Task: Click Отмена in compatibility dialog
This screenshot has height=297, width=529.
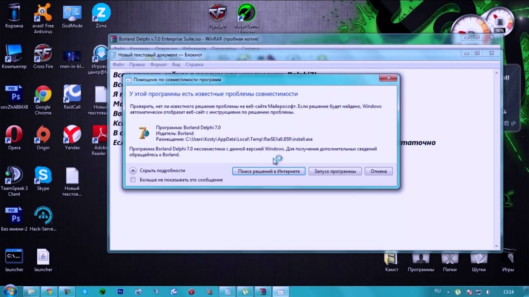Action: (379, 171)
